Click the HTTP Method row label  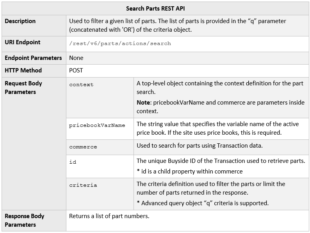coord(23,70)
